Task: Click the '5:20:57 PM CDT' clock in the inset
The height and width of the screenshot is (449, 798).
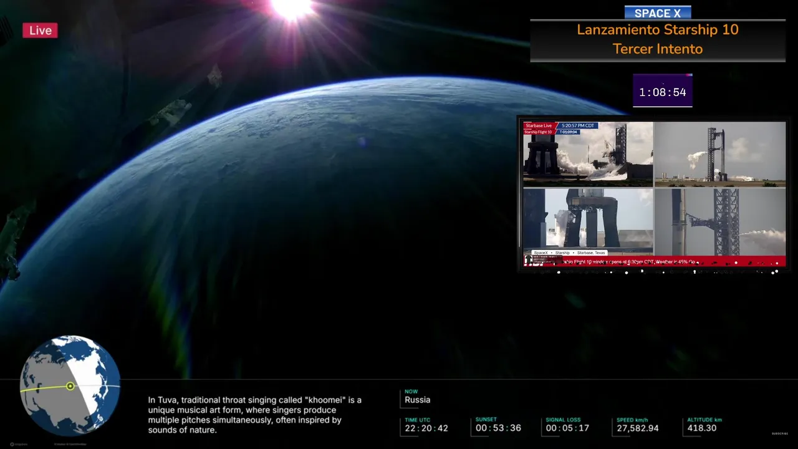Action: click(x=579, y=125)
